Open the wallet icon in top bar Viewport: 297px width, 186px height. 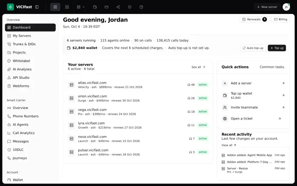point(95,7)
